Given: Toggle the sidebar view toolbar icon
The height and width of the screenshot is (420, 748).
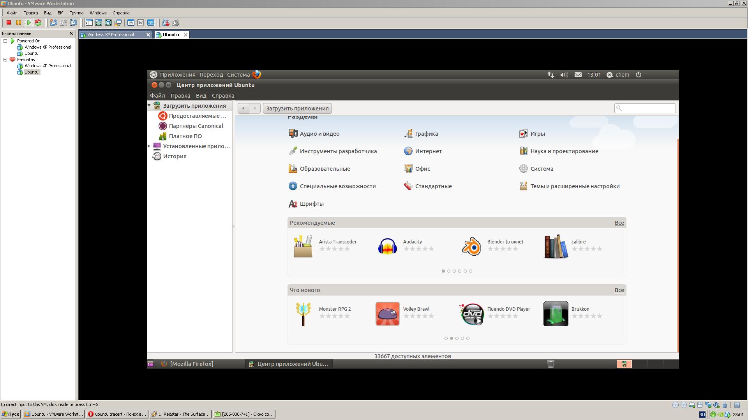Looking at the screenshot, I should (89, 23).
